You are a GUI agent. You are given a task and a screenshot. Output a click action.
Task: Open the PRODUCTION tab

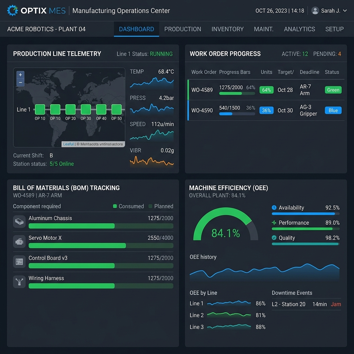183,29
